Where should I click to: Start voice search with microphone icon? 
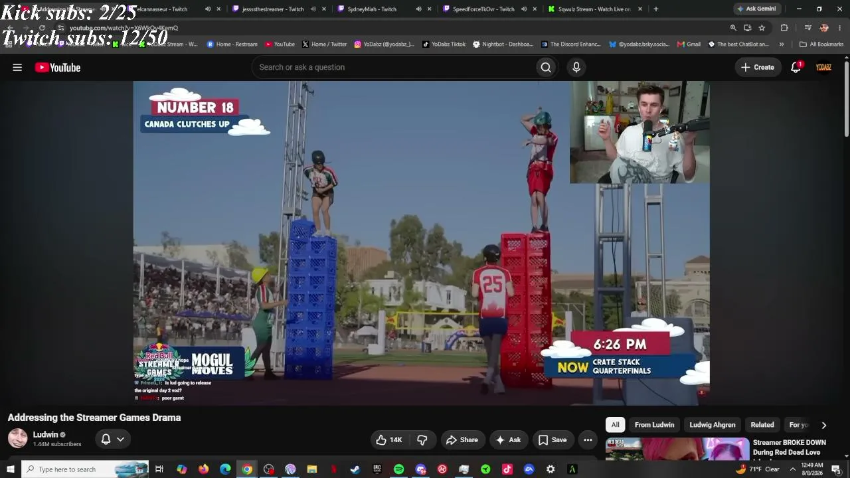[x=576, y=67]
